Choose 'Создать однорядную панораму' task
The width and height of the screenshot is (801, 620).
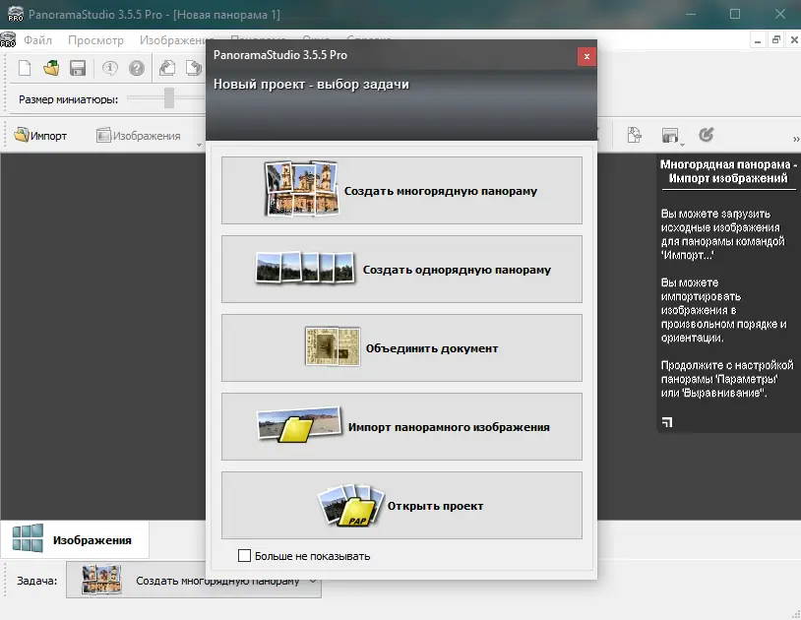(400, 269)
